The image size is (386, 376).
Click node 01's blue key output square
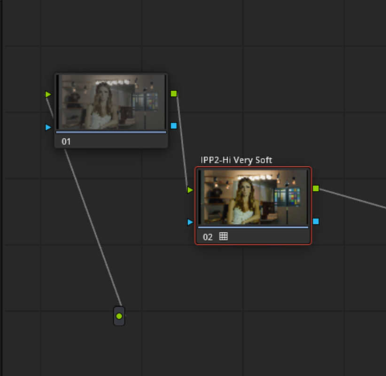tap(174, 126)
